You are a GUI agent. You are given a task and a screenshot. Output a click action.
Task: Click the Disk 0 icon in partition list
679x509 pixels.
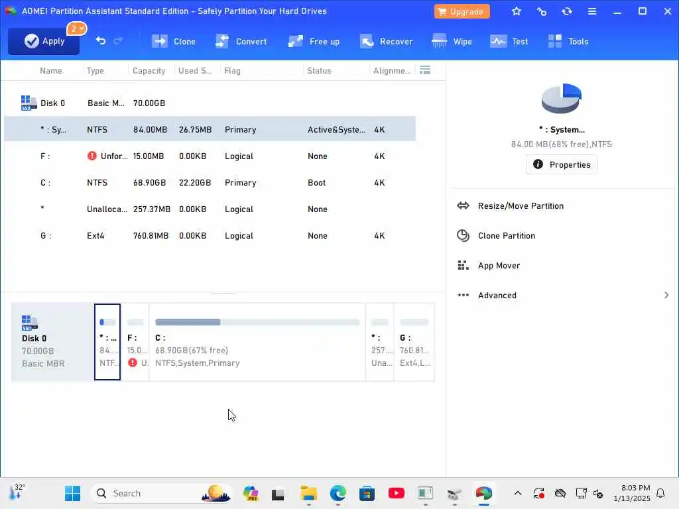click(x=29, y=103)
